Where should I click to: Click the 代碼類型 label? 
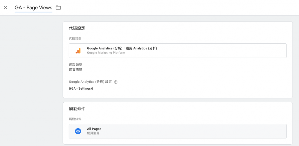click(75, 39)
